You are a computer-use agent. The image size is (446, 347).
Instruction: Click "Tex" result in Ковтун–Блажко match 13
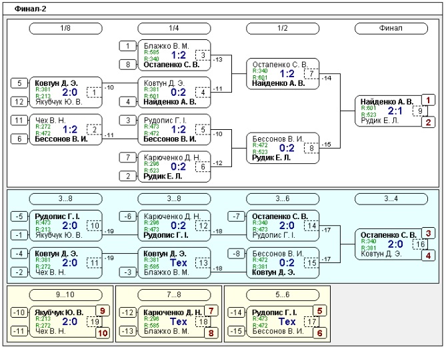(x=179, y=263)
